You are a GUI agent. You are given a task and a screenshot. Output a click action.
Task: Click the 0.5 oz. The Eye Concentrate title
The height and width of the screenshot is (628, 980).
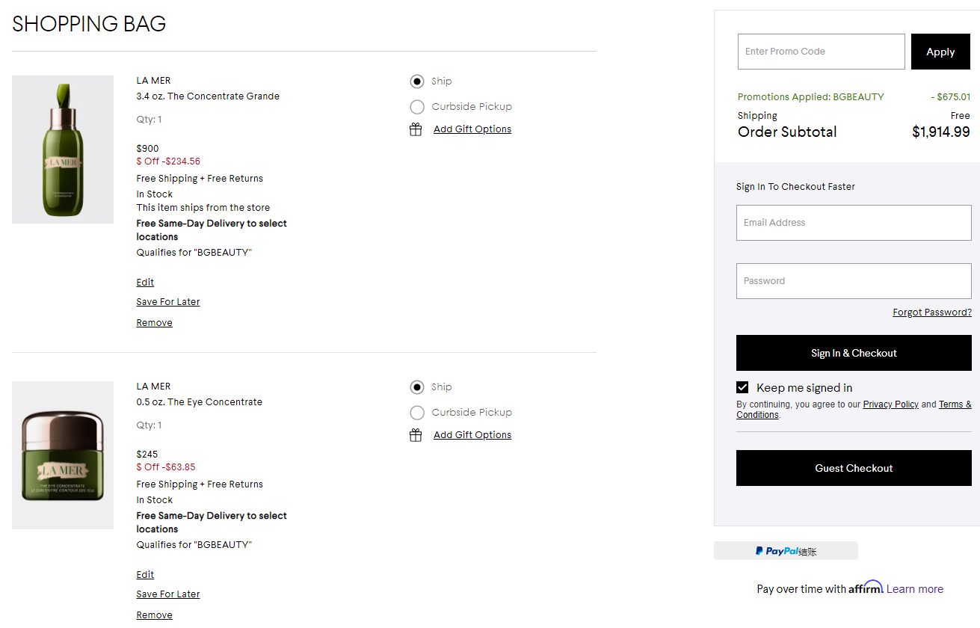pos(200,402)
